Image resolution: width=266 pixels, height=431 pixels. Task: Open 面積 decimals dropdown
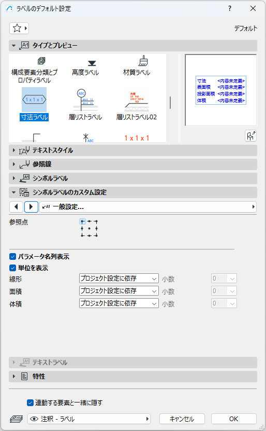pos(224,291)
